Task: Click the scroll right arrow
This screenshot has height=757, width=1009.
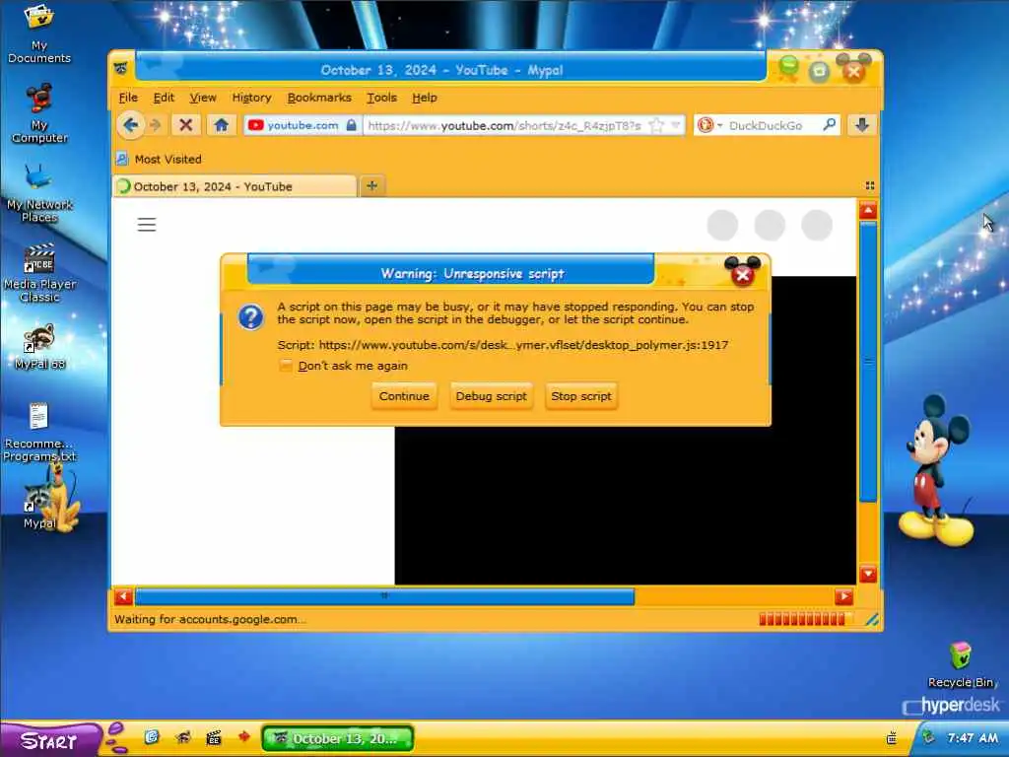Action: point(843,596)
